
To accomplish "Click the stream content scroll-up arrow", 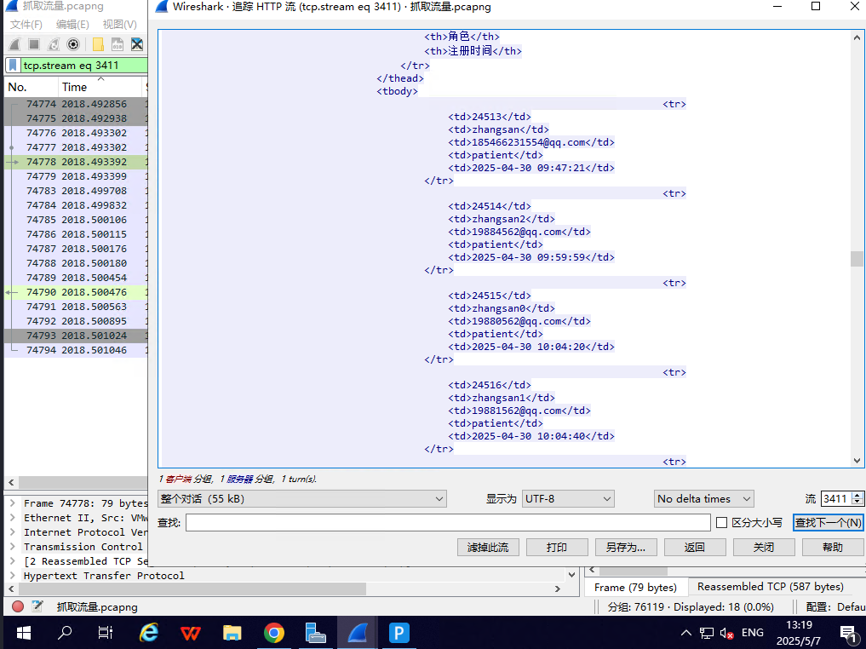I will pyautogui.click(x=857, y=37).
